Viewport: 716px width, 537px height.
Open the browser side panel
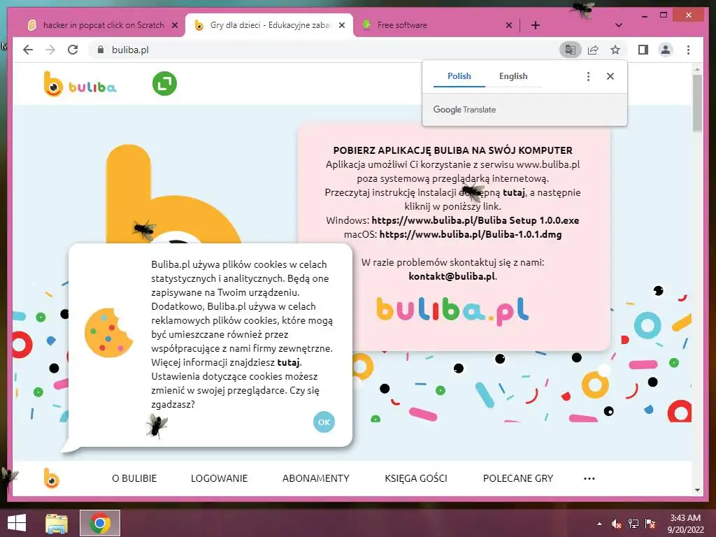[x=643, y=50]
